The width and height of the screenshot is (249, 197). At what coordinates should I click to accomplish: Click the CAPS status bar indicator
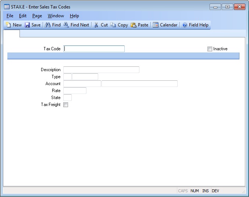(x=183, y=191)
